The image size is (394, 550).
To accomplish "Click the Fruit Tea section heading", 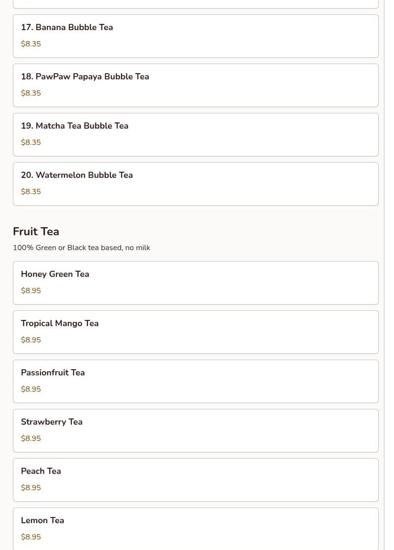I will [x=36, y=231].
